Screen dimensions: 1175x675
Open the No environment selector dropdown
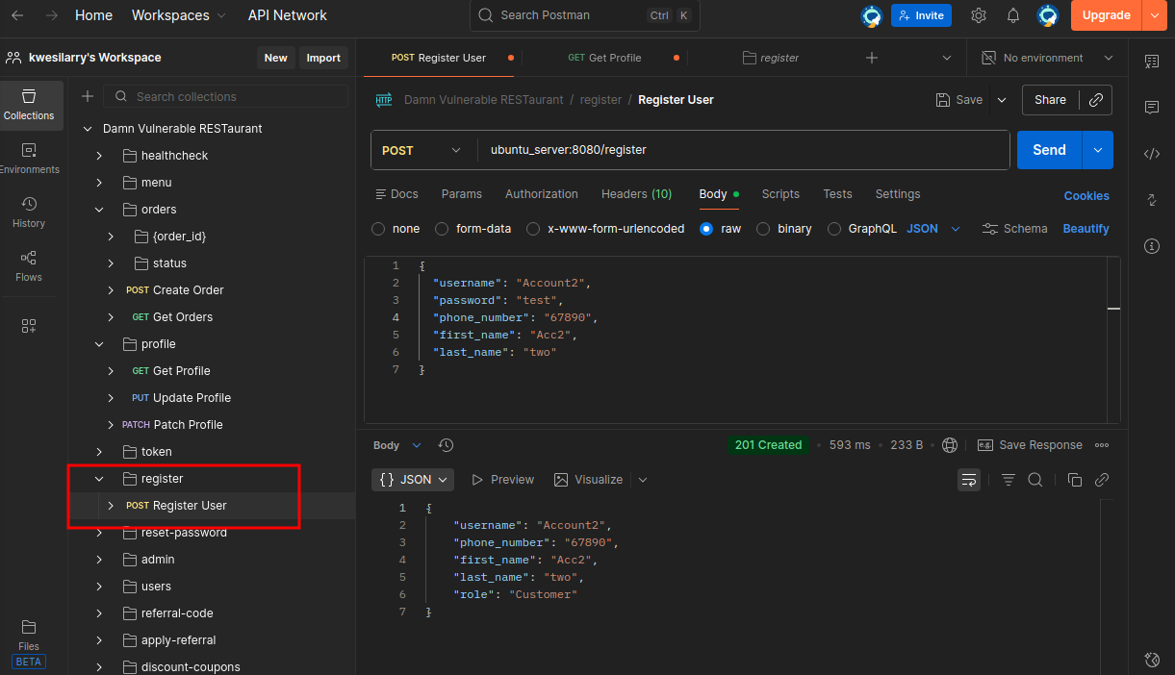point(1047,58)
